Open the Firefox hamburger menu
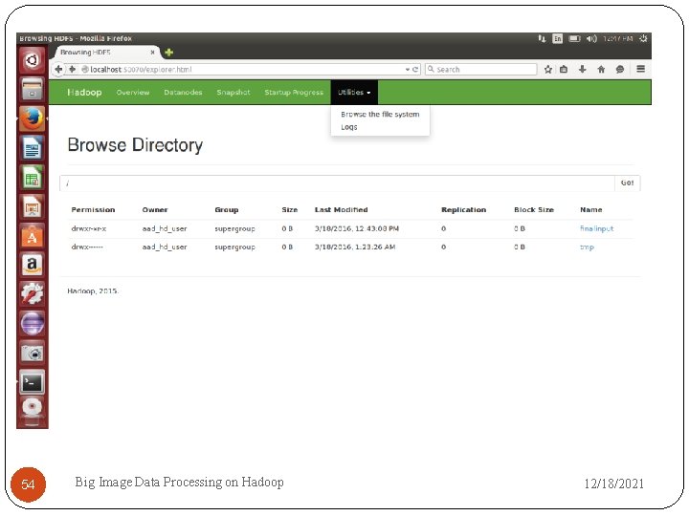The height and width of the screenshot is (516, 689). [x=640, y=69]
